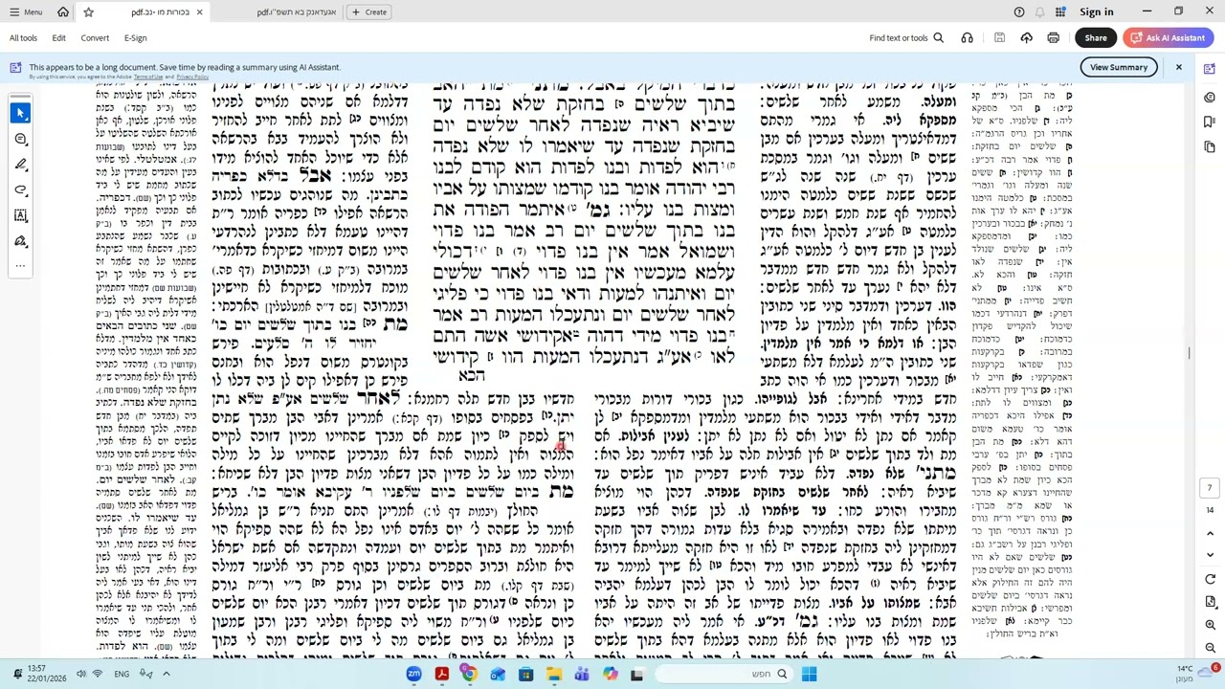1225x689 pixels.
Task: Click the Find text or tools field
Action: tap(899, 38)
